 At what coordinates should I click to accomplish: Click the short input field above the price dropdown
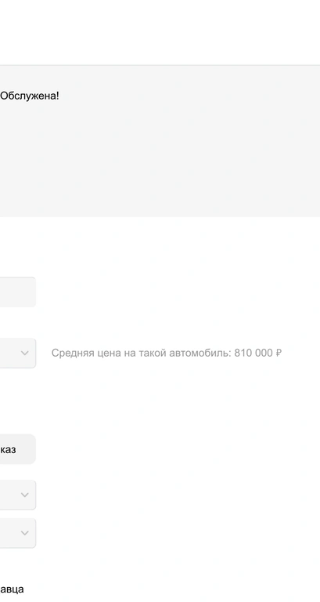point(18,292)
